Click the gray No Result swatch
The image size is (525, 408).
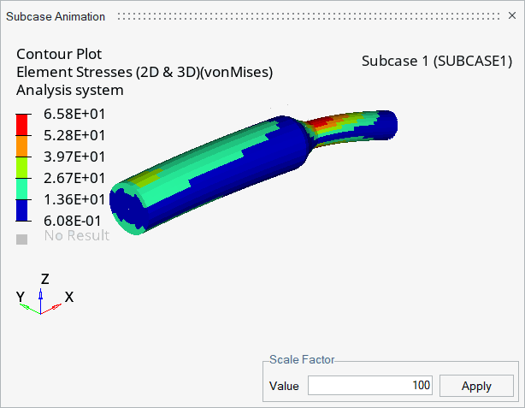(x=21, y=239)
